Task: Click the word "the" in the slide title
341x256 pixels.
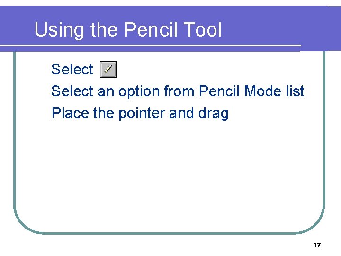Action: click(104, 29)
